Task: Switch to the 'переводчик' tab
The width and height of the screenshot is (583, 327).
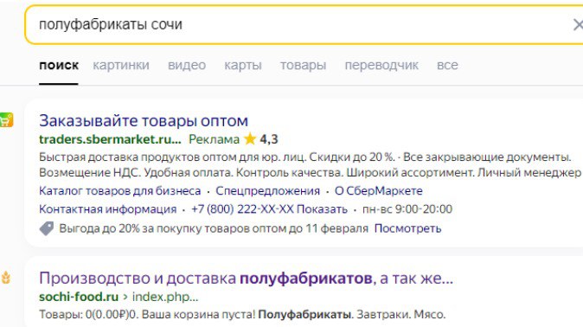Action: pos(381,66)
